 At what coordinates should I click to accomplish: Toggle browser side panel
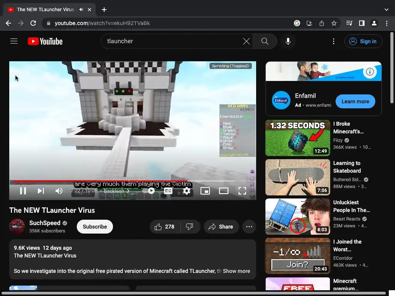tap(362, 23)
